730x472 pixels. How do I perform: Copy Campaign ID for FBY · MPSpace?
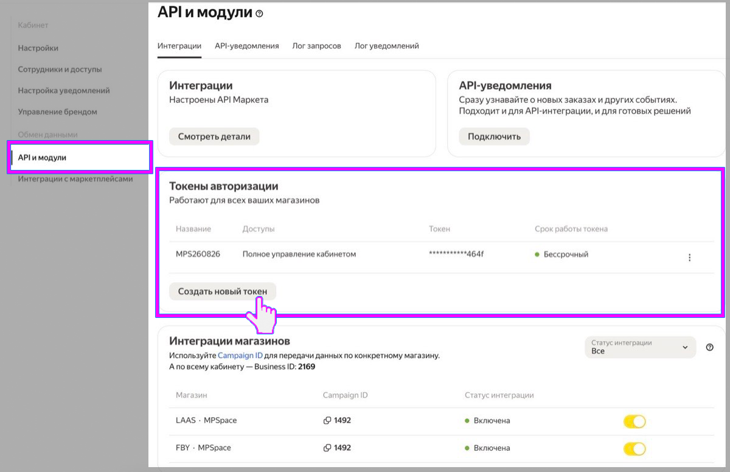click(327, 448)
